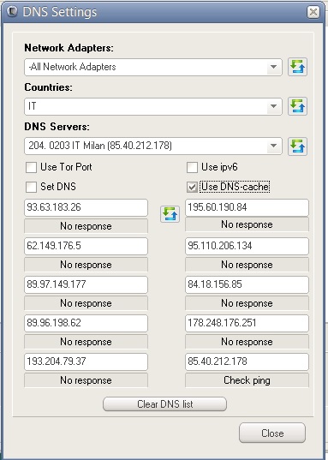Click No response button under 95.110.206.134

click(247, 265)
